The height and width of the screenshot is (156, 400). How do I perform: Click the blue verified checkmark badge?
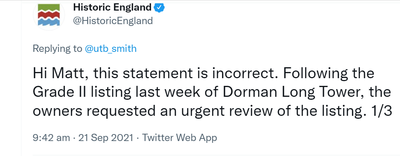159,7
